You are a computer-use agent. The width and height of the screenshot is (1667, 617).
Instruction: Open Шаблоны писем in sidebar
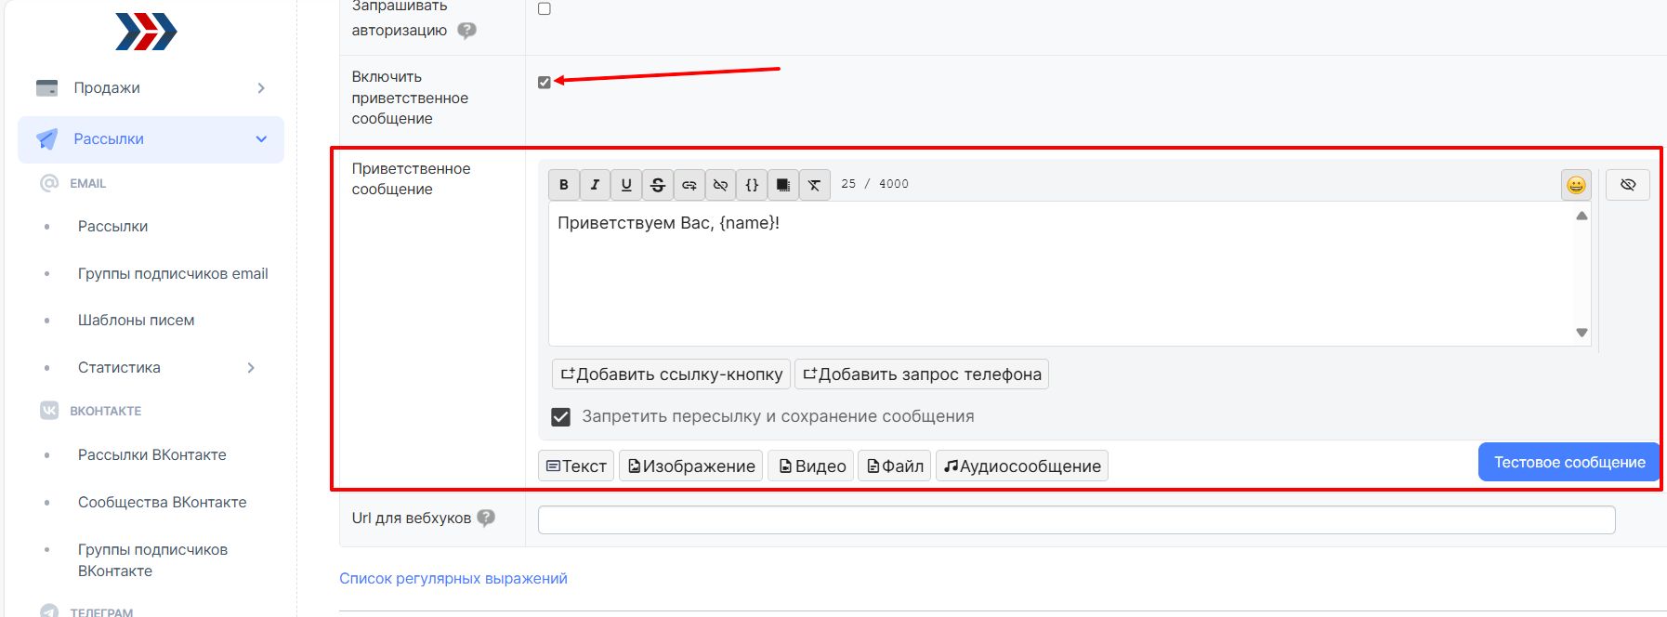pos(136,321)
